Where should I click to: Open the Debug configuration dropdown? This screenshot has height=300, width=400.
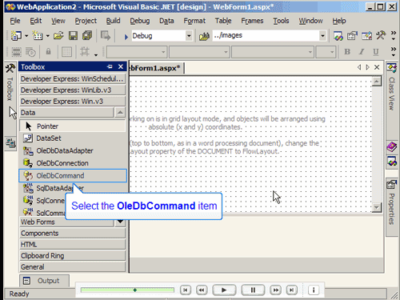click(189, 36)
